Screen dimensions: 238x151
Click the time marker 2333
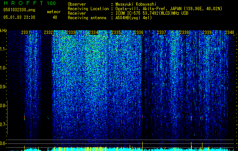[71, 32]
